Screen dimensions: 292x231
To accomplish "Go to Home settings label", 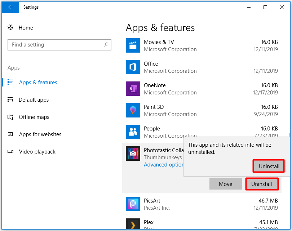I will [x=26, y=27].
